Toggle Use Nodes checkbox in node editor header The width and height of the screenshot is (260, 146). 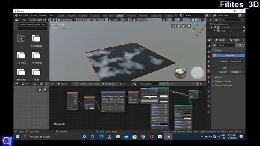(103, 84)
